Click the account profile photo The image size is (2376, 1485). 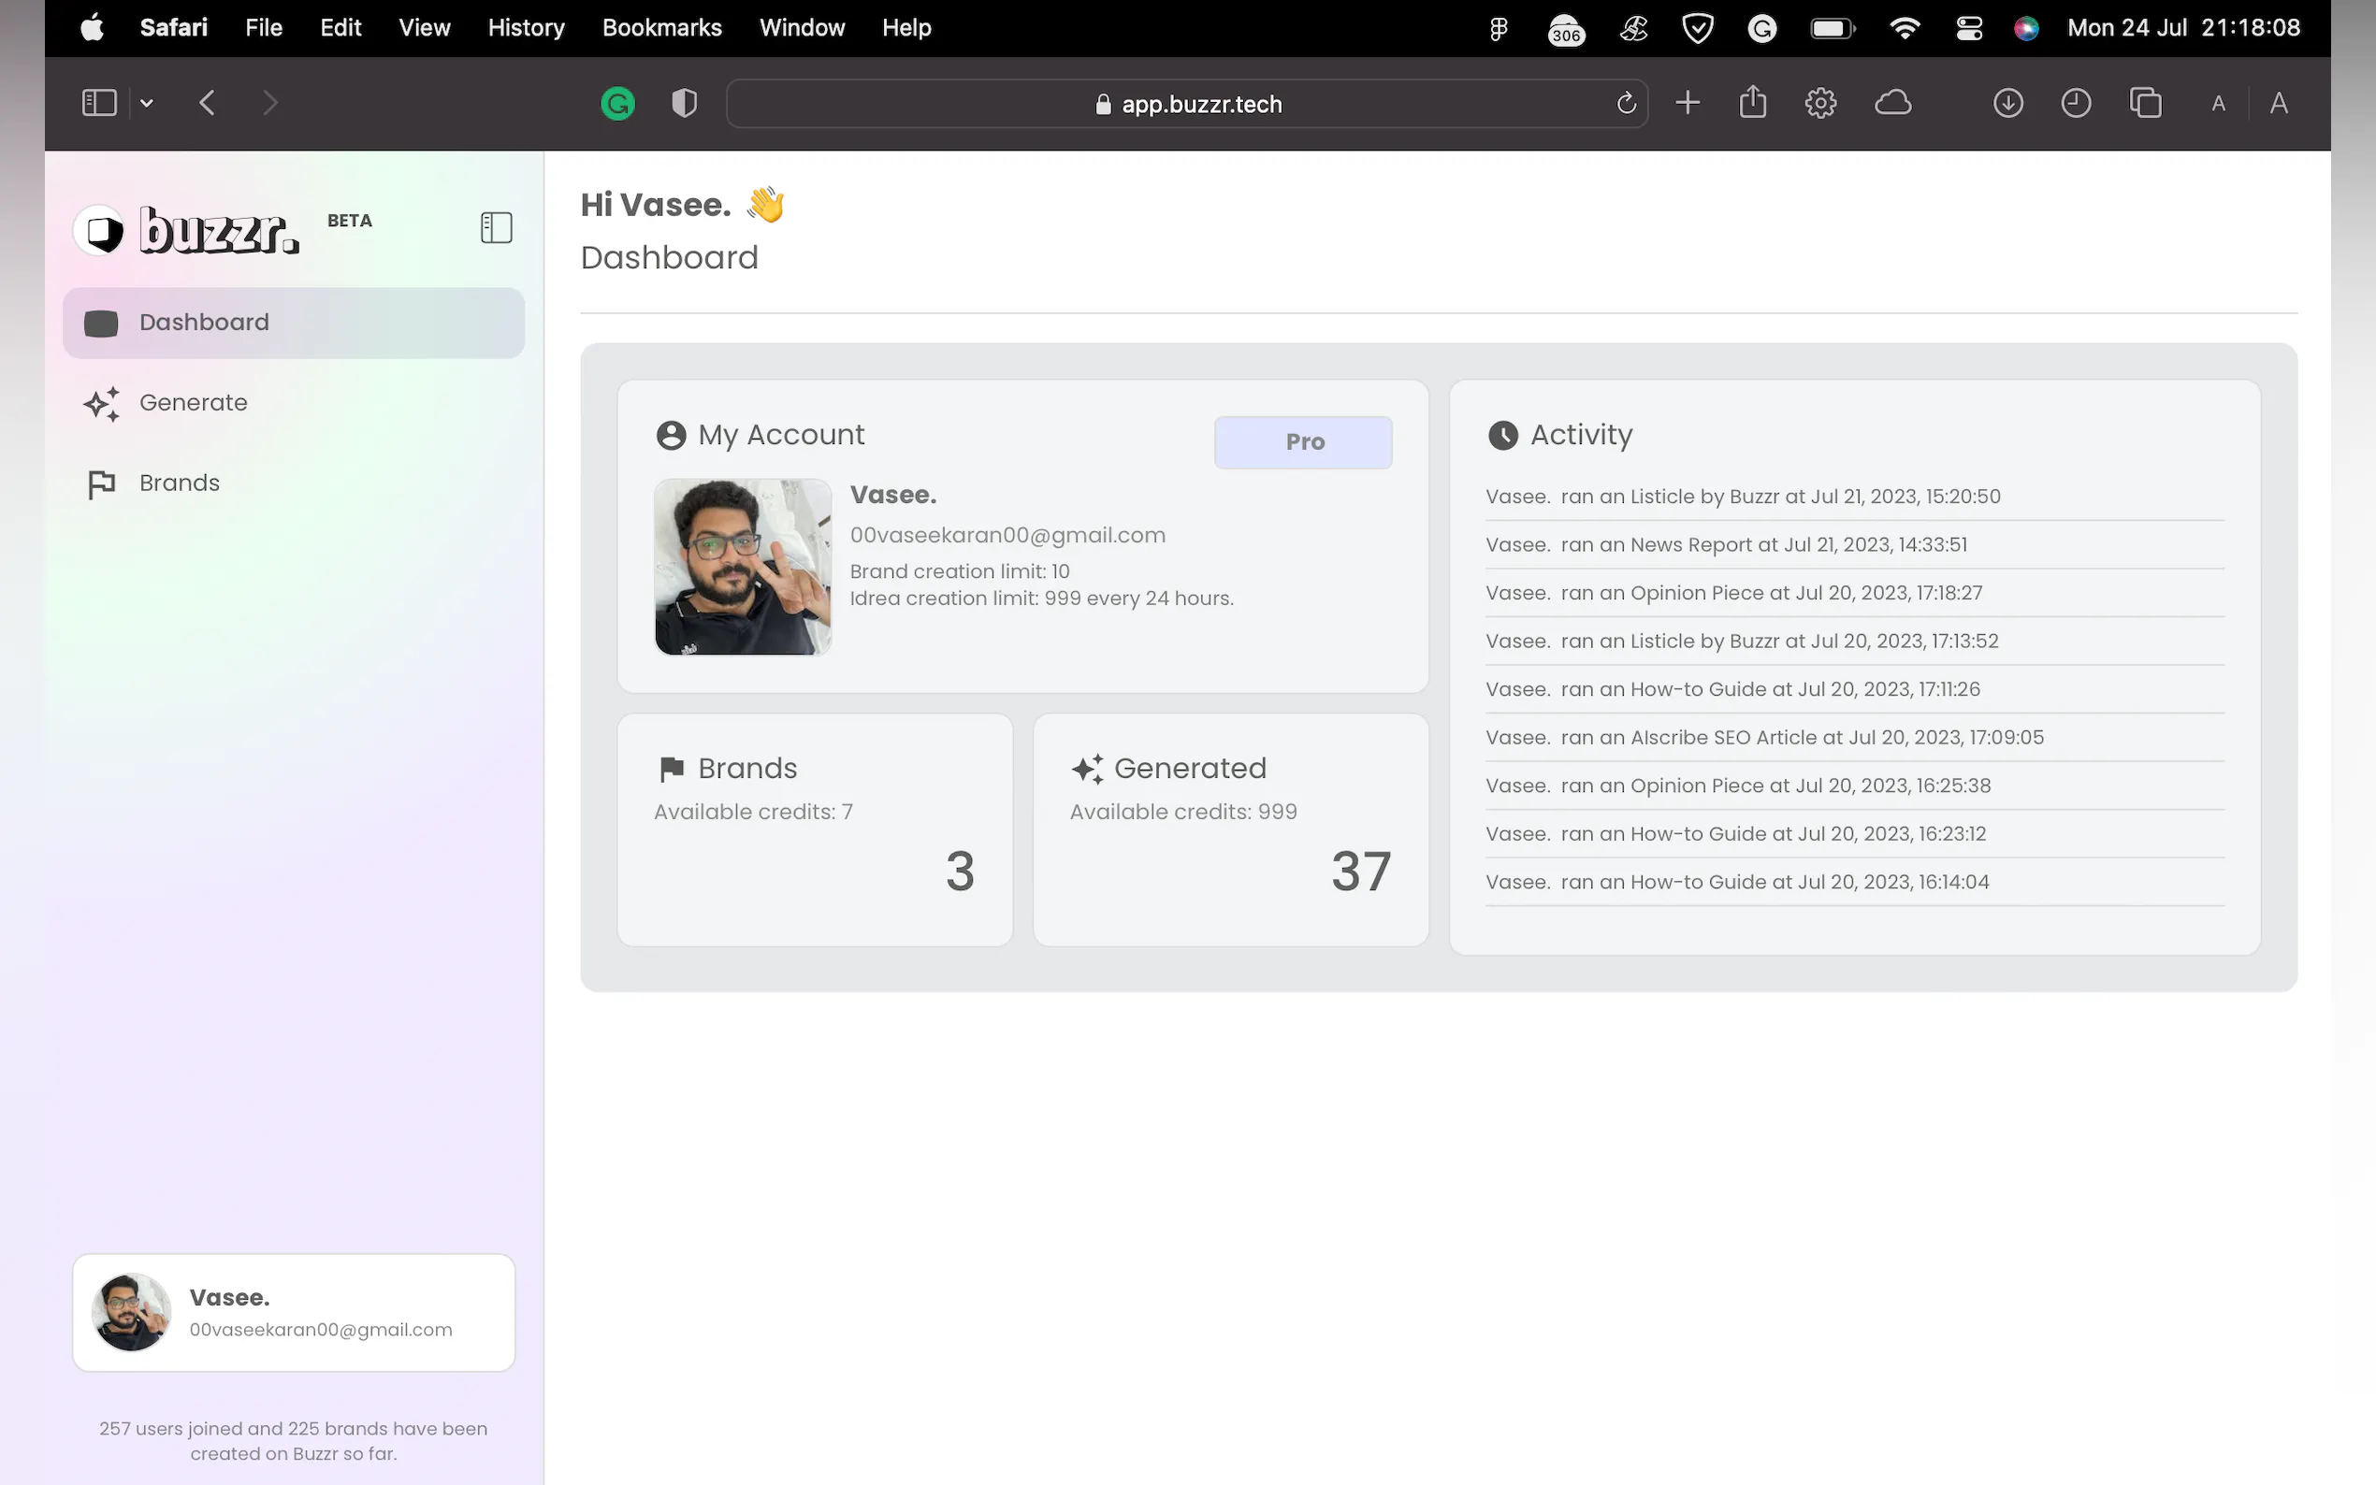pyautogui.click(x=743, y=567)
